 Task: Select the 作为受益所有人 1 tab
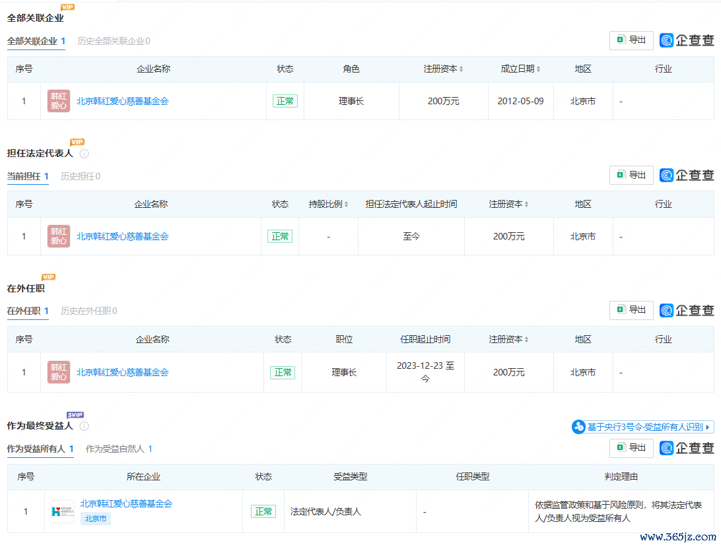(40, 449)
